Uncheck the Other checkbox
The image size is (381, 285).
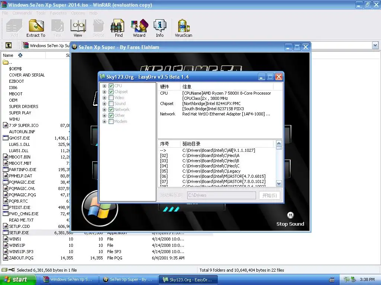[x=111, y=116]
